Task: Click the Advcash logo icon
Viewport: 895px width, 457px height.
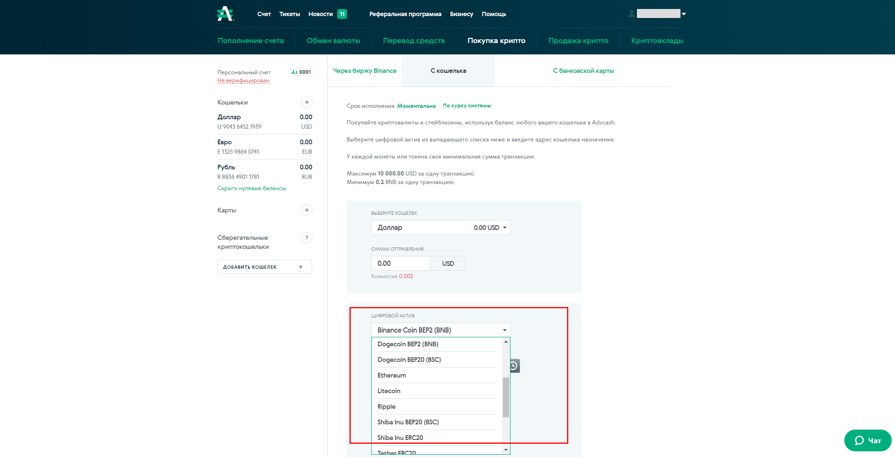Action: tap(225, 14)
